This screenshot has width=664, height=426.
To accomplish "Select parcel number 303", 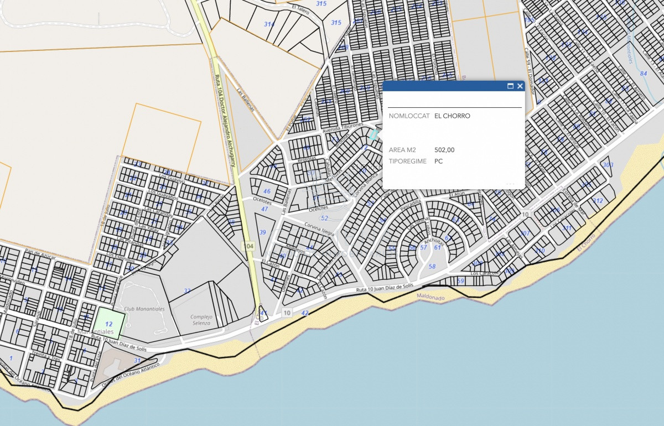I will [x=608, y=165].
